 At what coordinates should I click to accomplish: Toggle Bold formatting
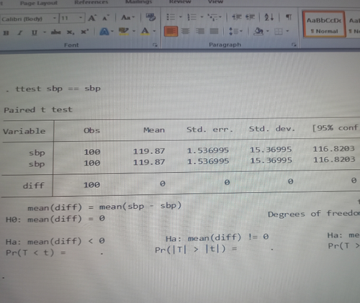click(6, 33)
